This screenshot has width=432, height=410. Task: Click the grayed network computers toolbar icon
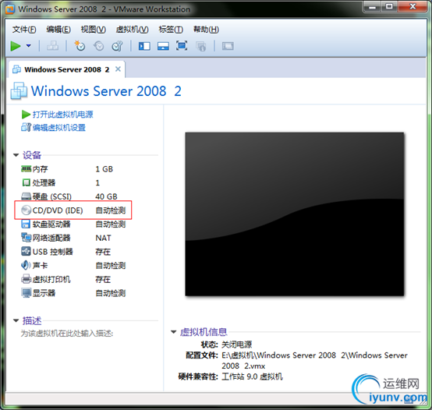coord(52,46)
